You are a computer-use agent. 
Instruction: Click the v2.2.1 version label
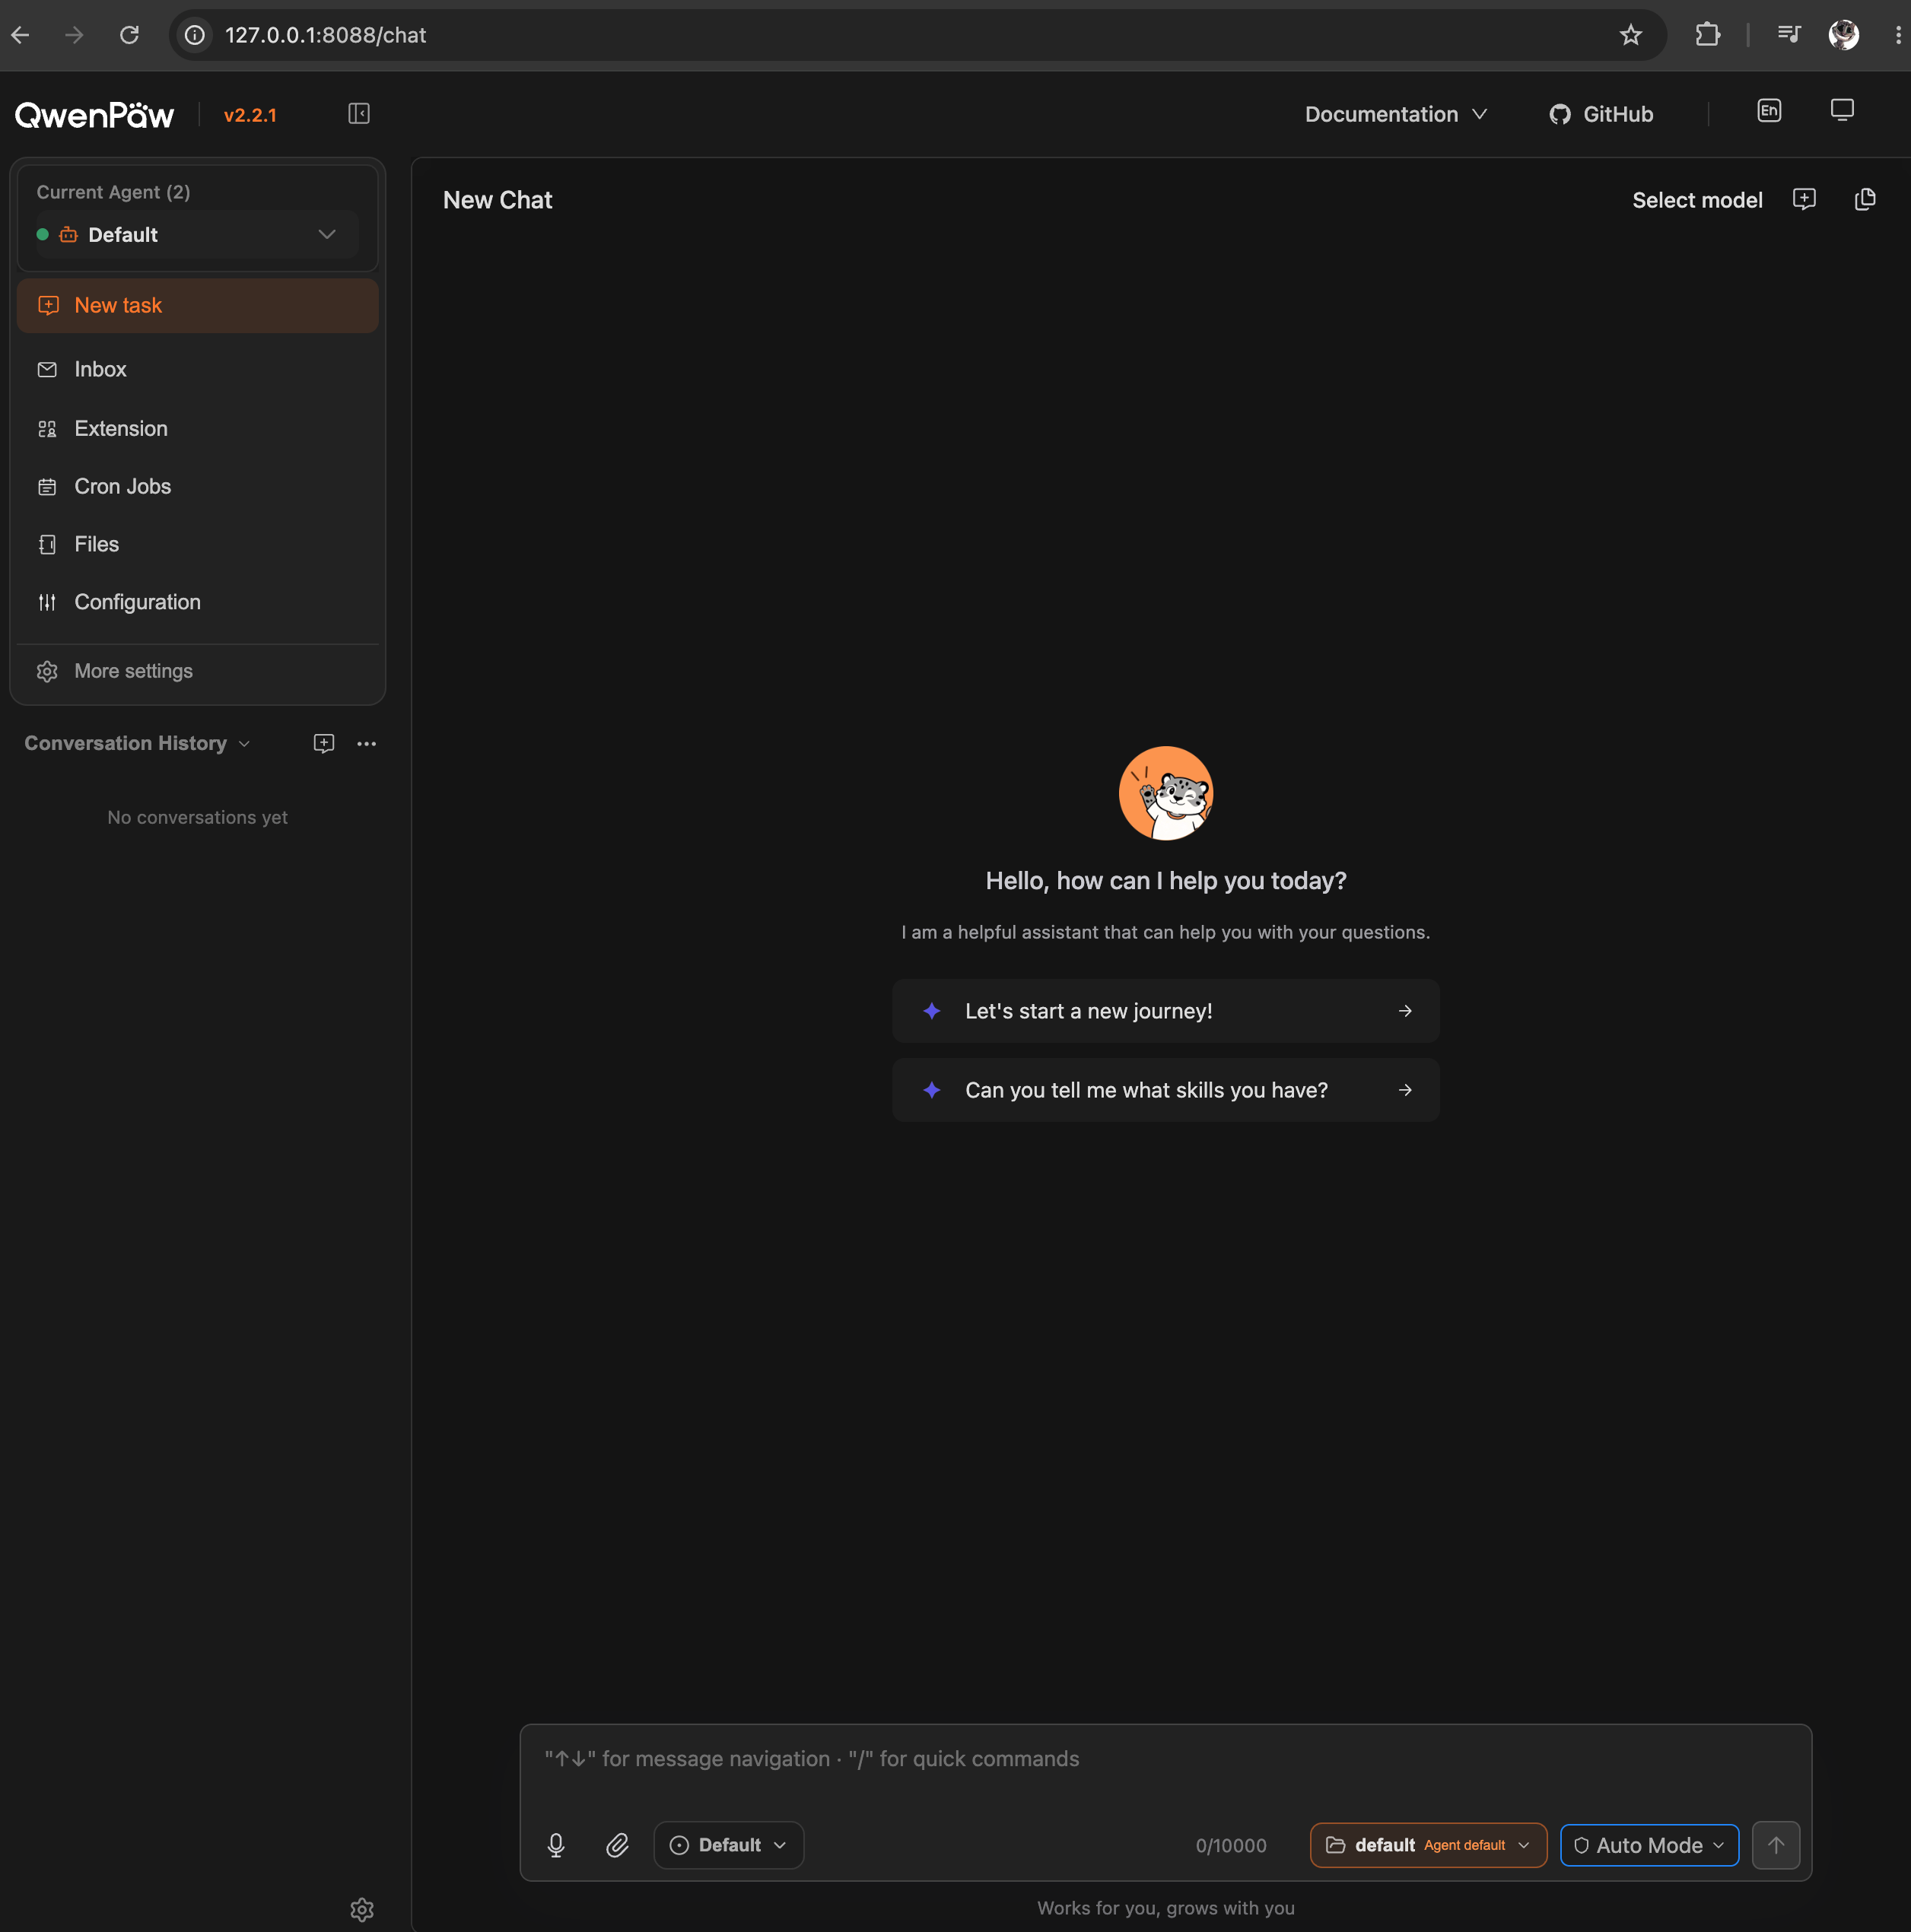250,115
